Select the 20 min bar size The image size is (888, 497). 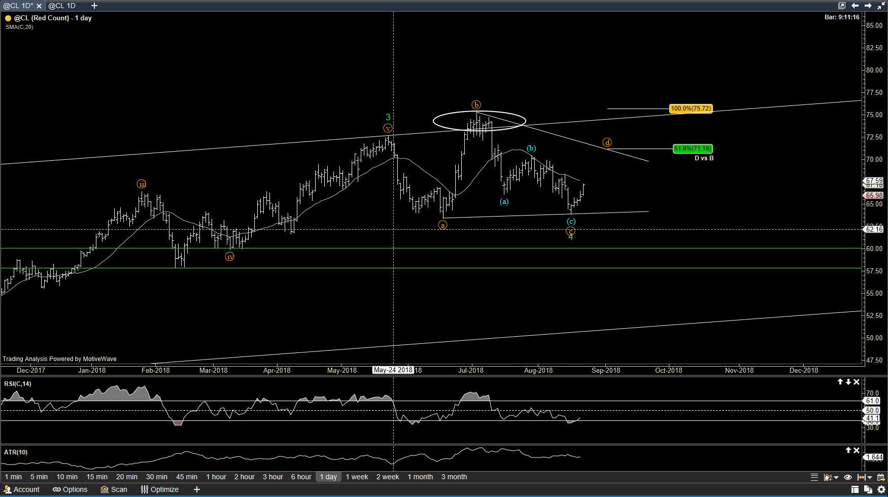pos(127,477)
